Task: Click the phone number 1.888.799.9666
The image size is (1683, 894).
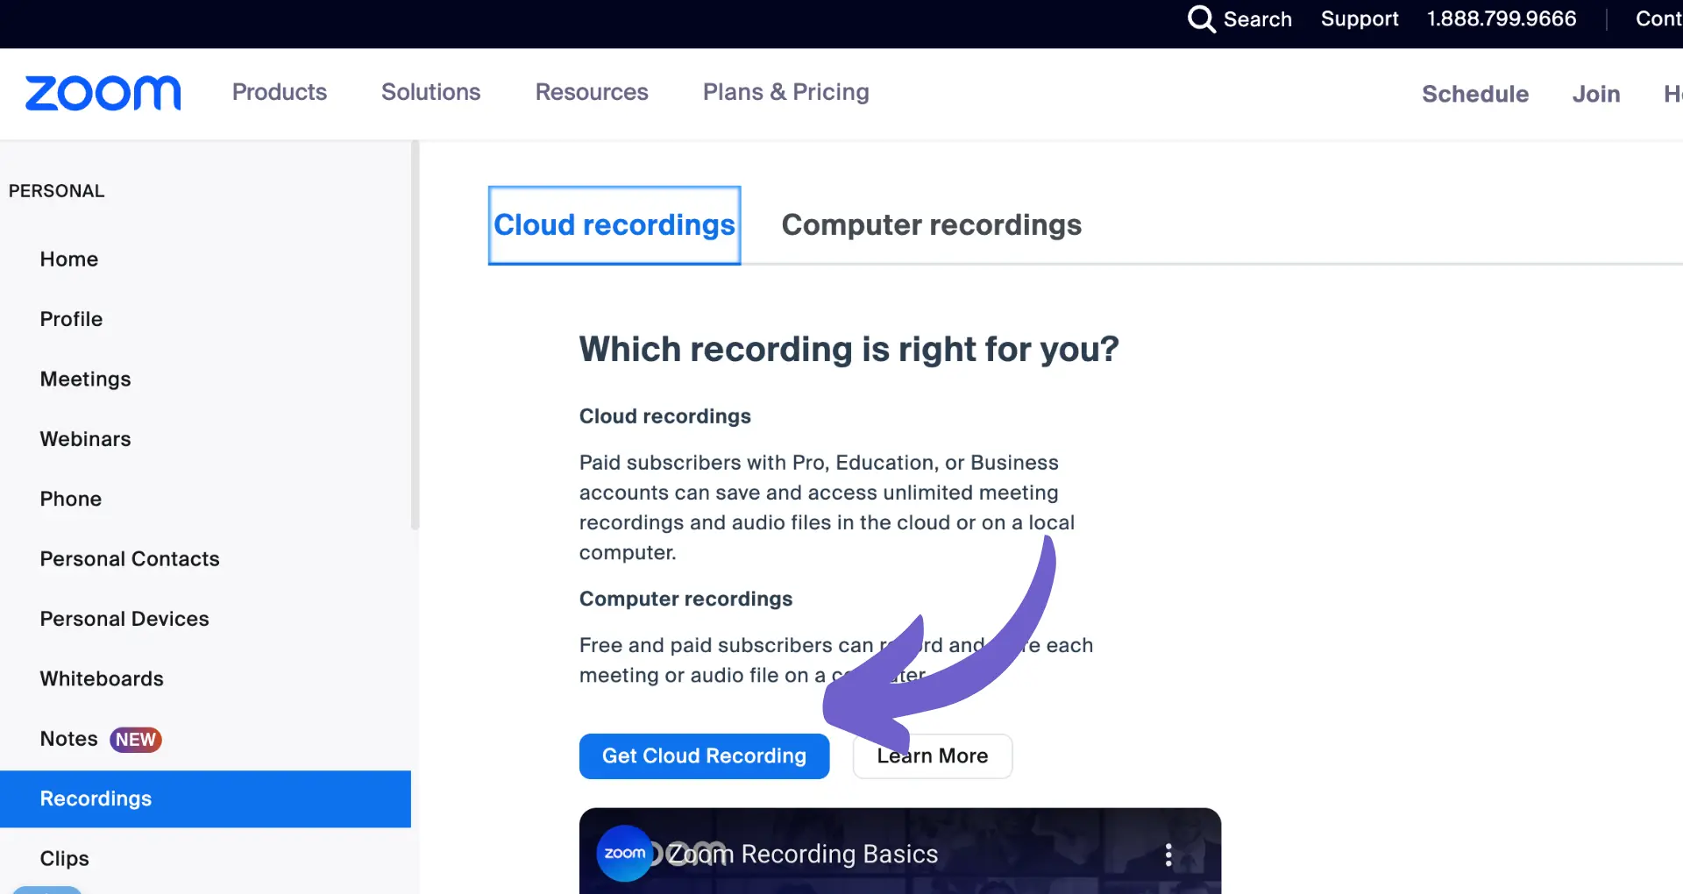Action: pos(1502,18)
